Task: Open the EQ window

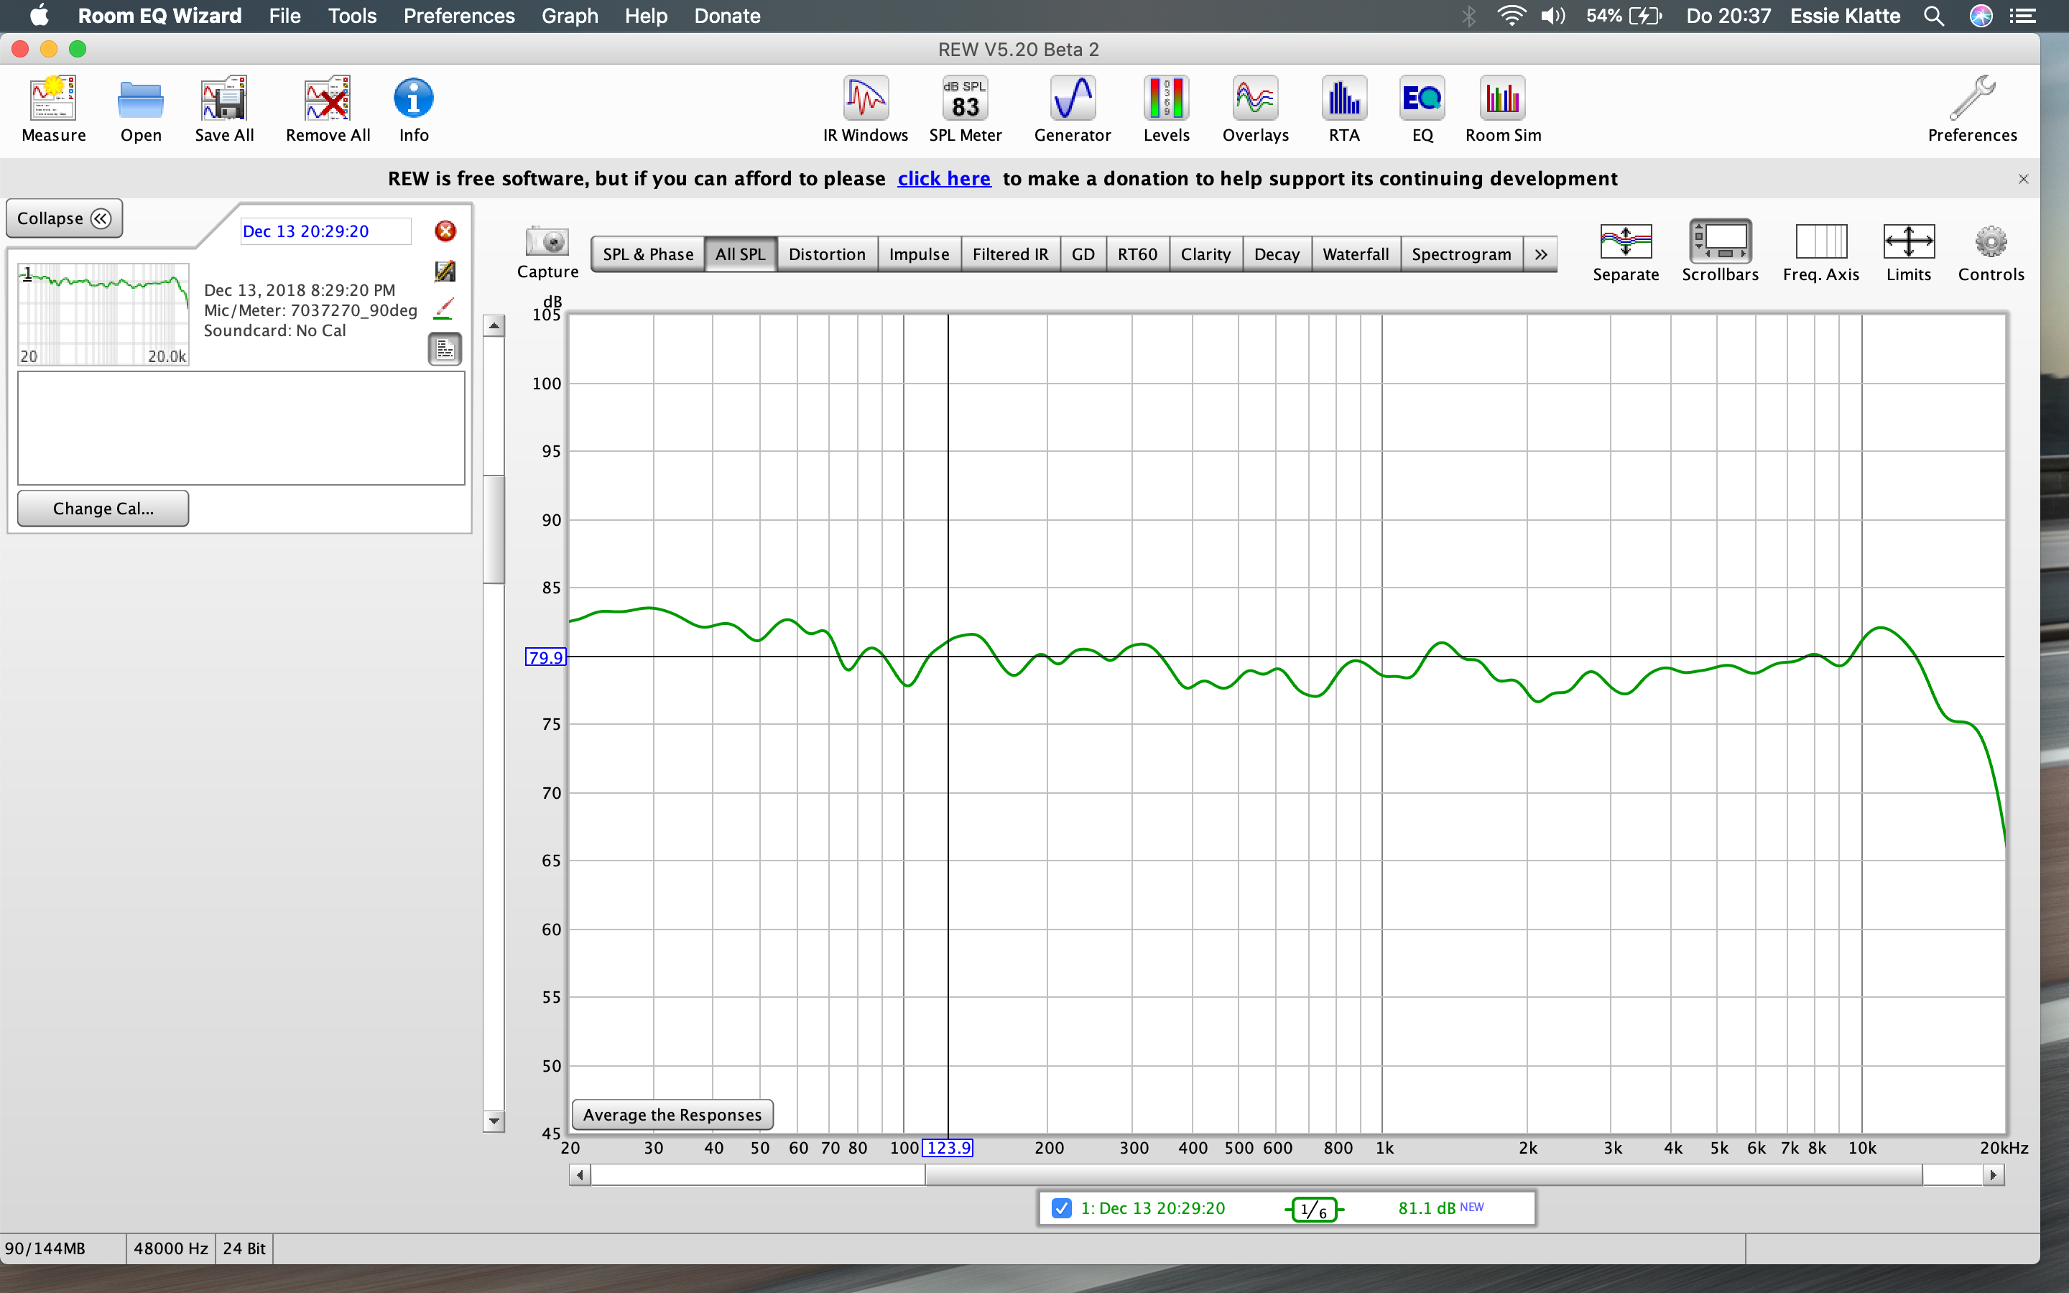Action: [x=1422, y=109]
